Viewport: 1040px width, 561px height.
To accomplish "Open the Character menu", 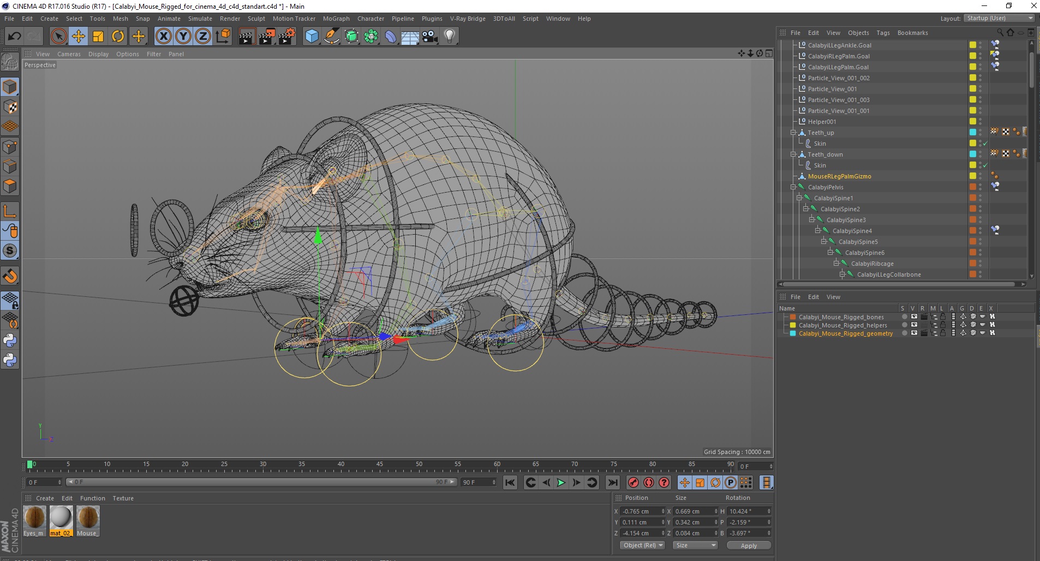I will 370,19.
